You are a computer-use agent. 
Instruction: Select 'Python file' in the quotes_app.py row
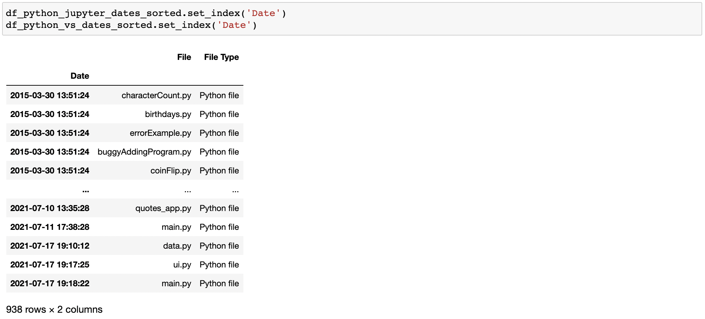[x=219, y=208]
